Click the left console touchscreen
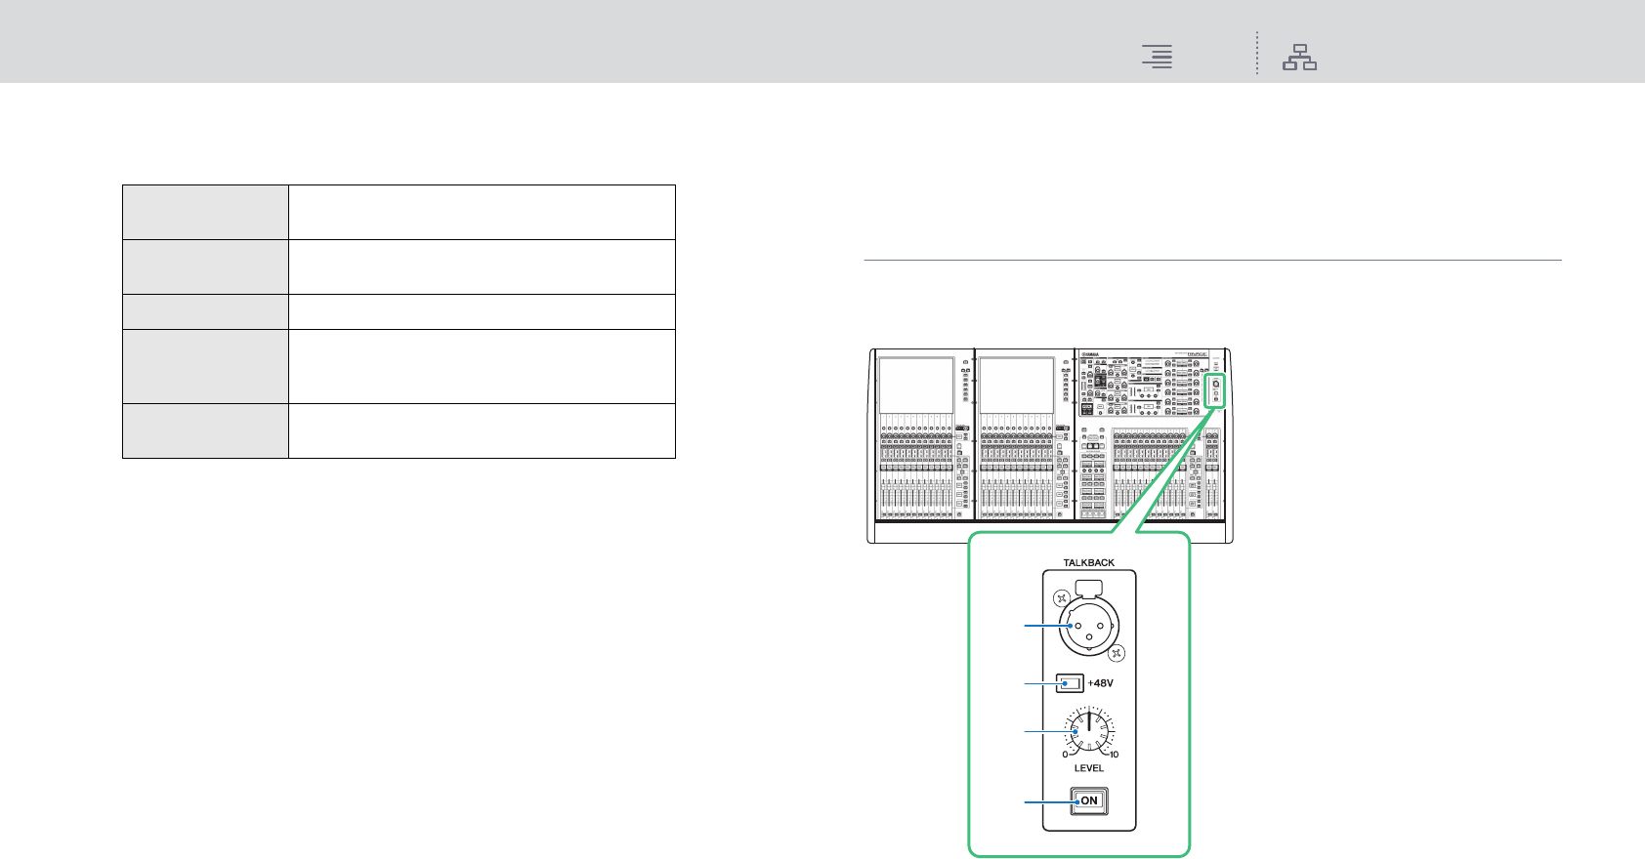 pyautogui.click(x=915, y=385)
